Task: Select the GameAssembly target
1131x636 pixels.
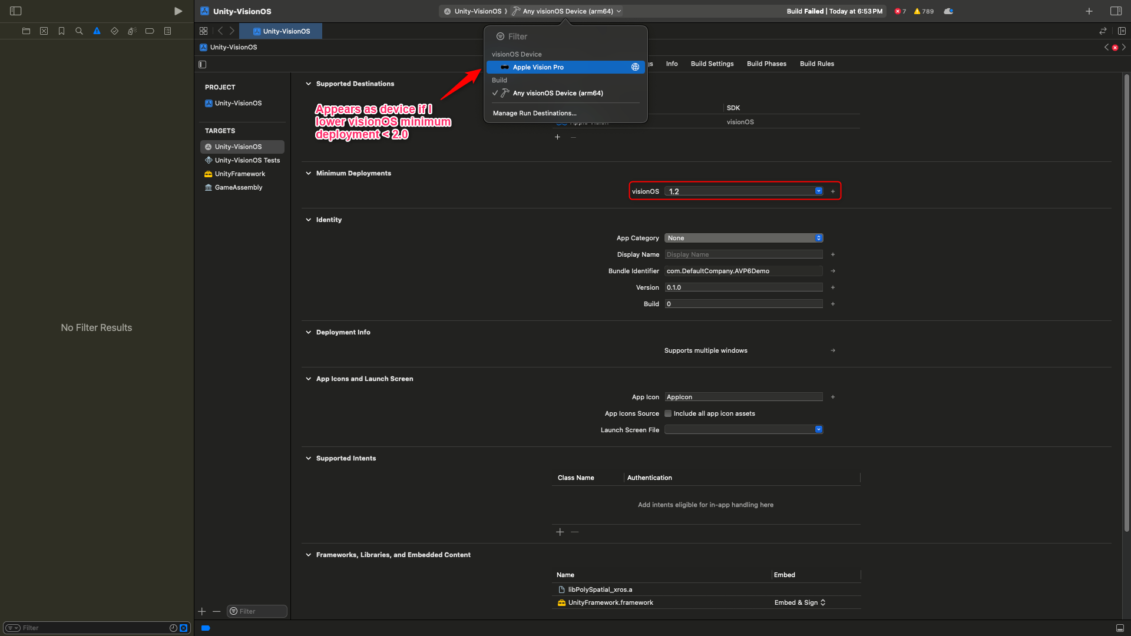Action: (242, 188)
